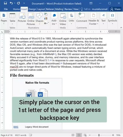Click the Repeat/Redo icon
123x137 pixels.
pyautogui.click(x=18, y=3)
